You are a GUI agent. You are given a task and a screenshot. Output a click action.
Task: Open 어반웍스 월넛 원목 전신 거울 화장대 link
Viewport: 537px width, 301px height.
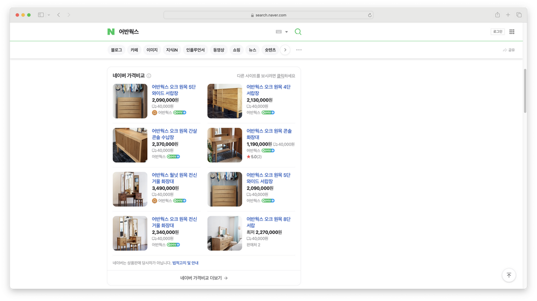[x=174, y=178]
